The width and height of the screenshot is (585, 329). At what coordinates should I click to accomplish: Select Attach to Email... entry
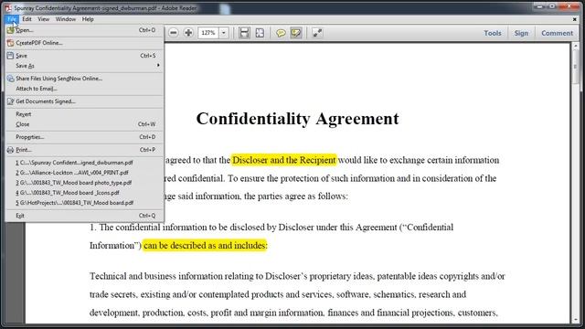click(84, 89)
